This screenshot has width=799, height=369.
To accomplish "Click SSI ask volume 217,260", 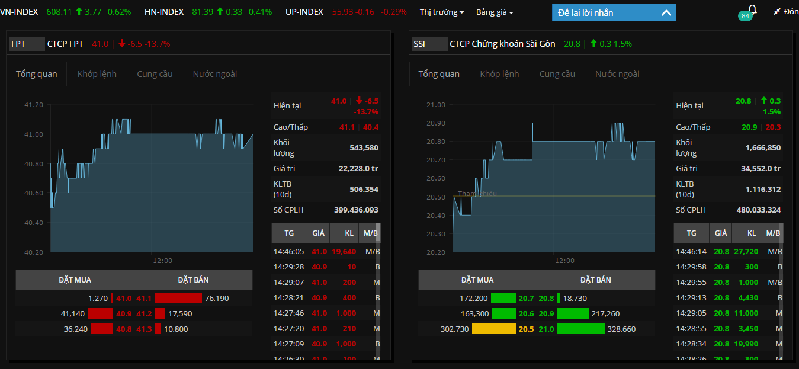I will click(605, 313).
